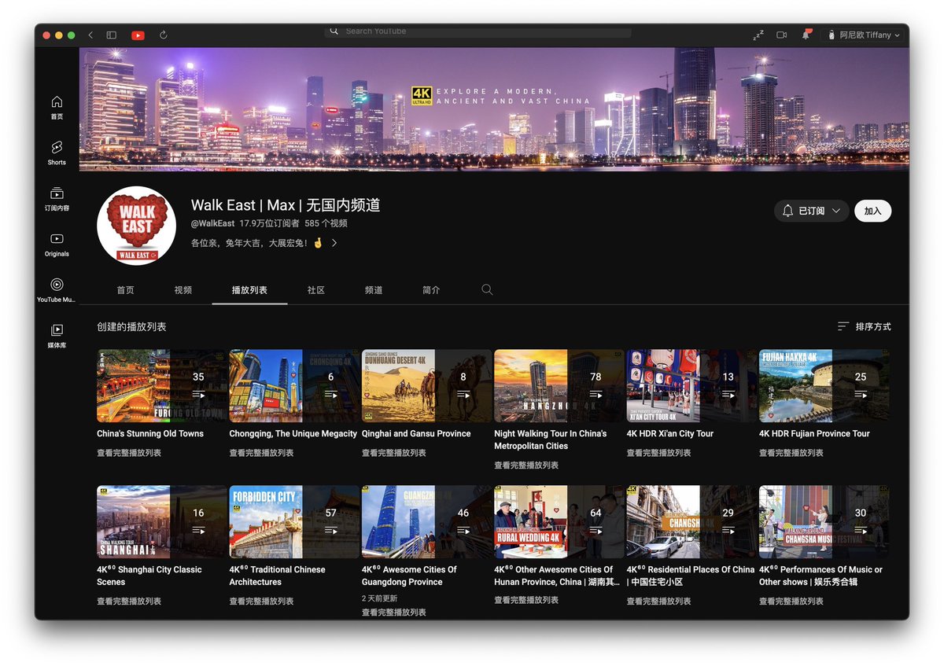Open the Library in the sidebar

pos(57,336)
